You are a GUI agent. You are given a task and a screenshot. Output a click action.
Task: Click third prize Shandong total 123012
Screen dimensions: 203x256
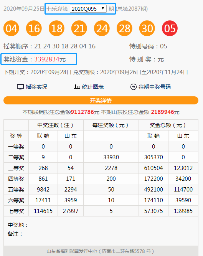coord(183,168)
